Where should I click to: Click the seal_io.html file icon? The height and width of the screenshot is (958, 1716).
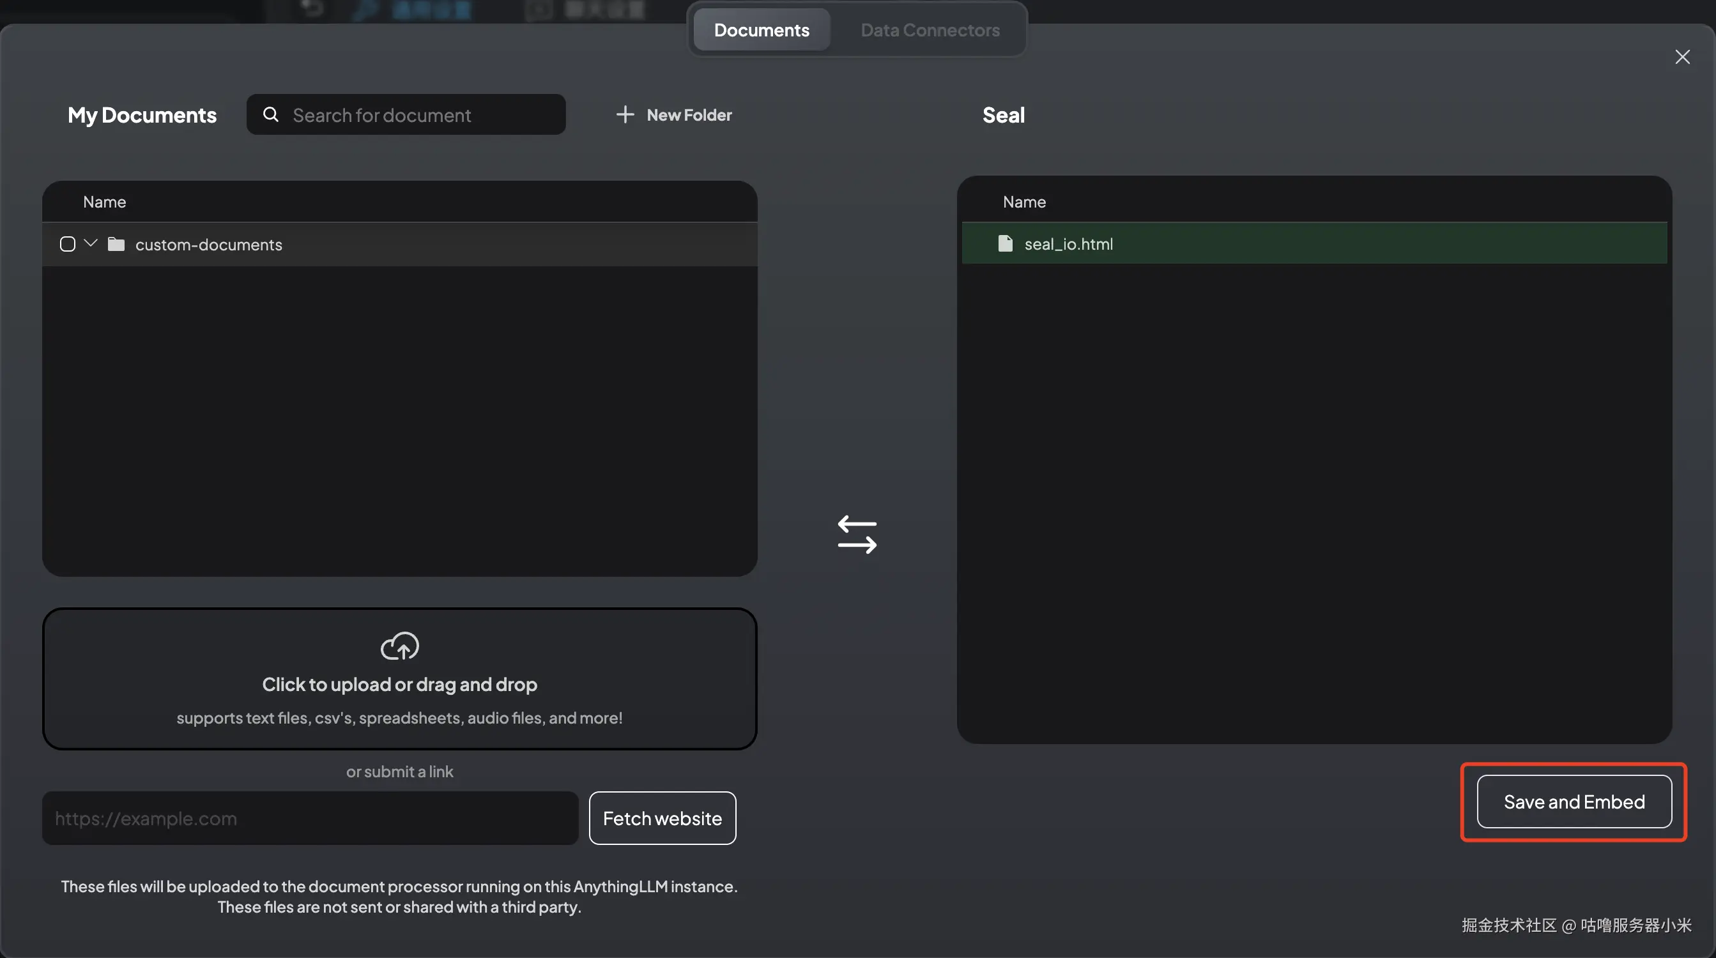(1004, 244)
